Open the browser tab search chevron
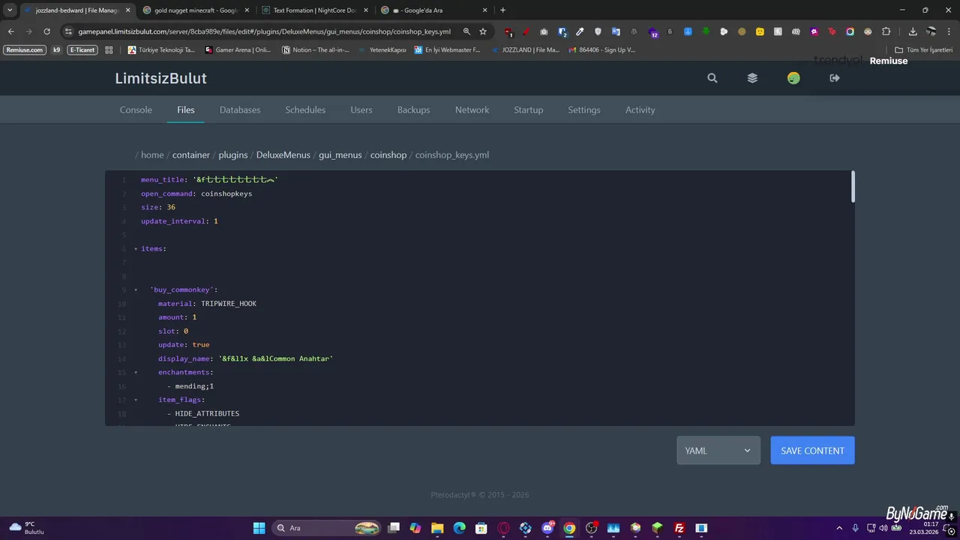Screen dimensions: 960x540 coord(10,10)
